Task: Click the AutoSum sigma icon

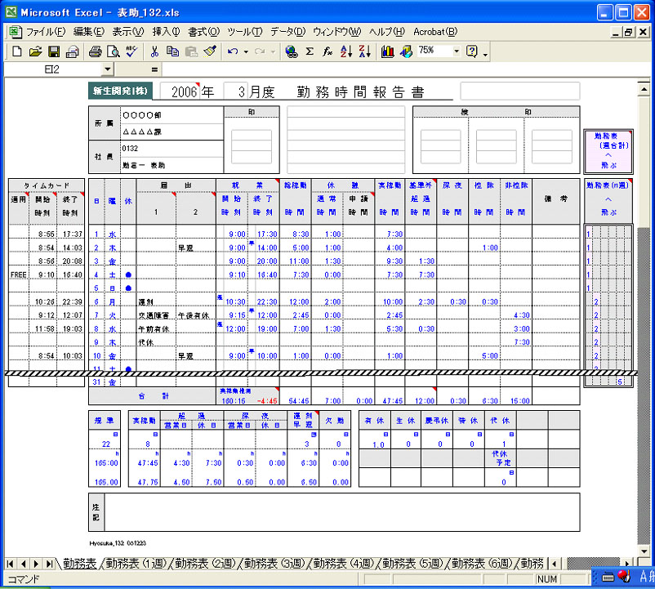Action: coord(310,51)
